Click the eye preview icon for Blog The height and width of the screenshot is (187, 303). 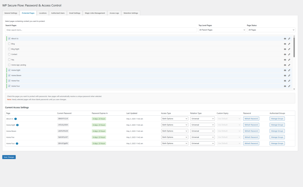285,44
